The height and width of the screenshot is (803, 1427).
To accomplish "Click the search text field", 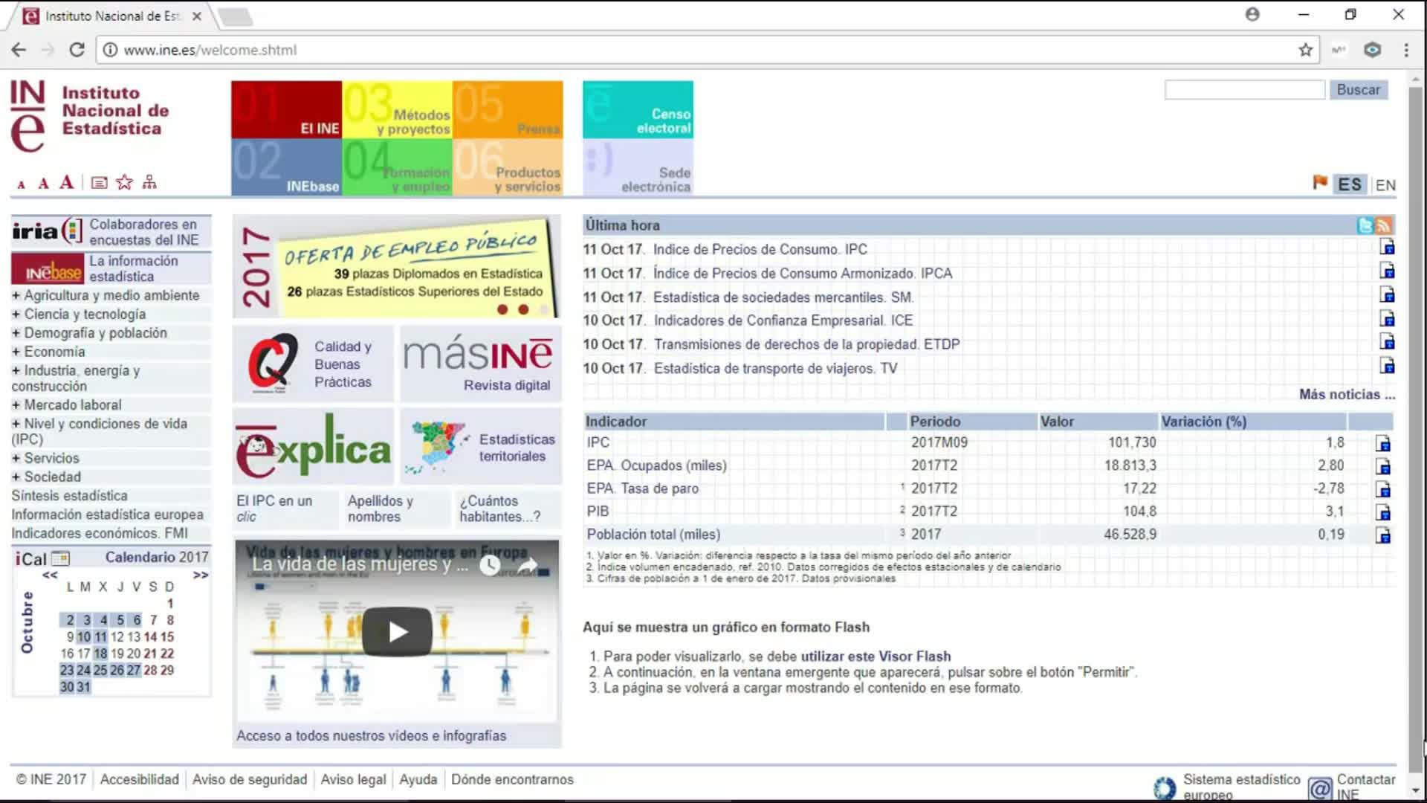I will click(x=1245, y=89).
